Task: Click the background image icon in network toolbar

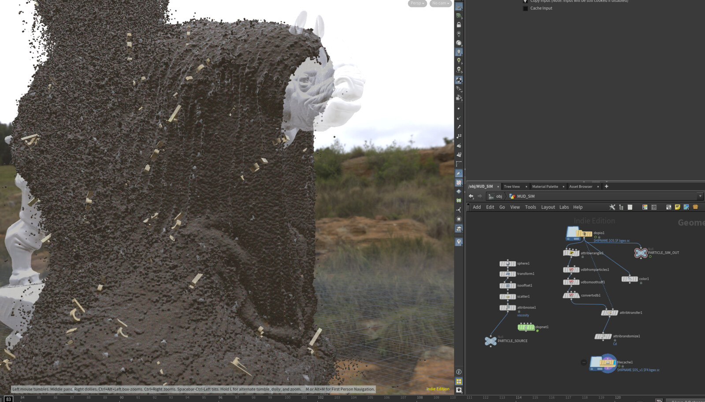Action: (686, 207)
